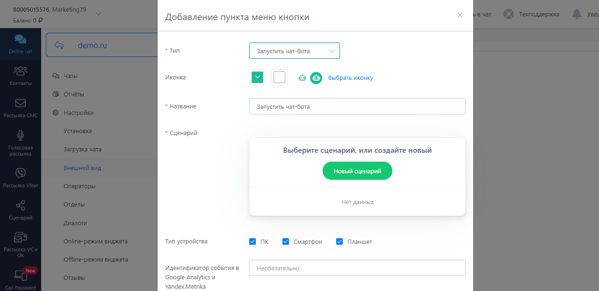
Task: Open Голосовая рассылка microphone icon
Action: [20, 135]
